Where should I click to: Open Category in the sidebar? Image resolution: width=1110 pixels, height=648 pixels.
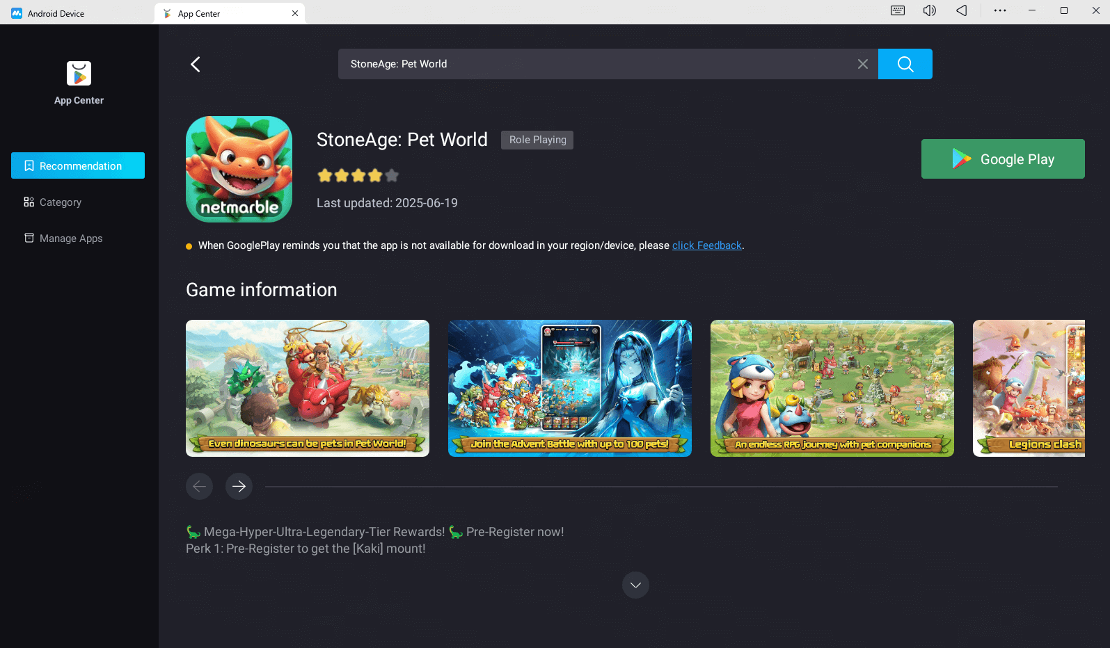[53, 202]
